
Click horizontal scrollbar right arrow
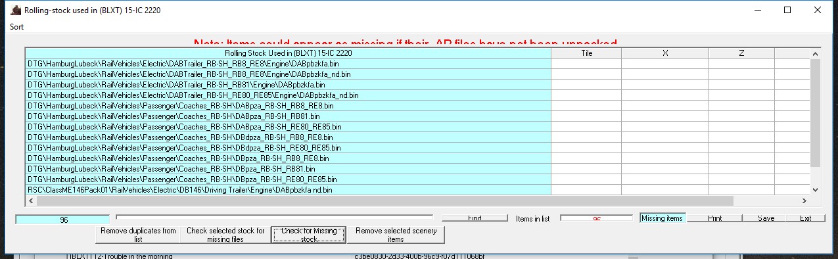[x=804, y=200]
